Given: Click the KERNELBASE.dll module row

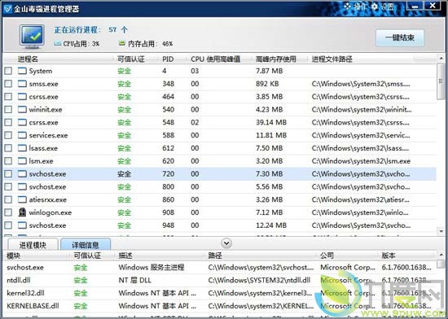Looking at the screenshot, I should [219, 306].
